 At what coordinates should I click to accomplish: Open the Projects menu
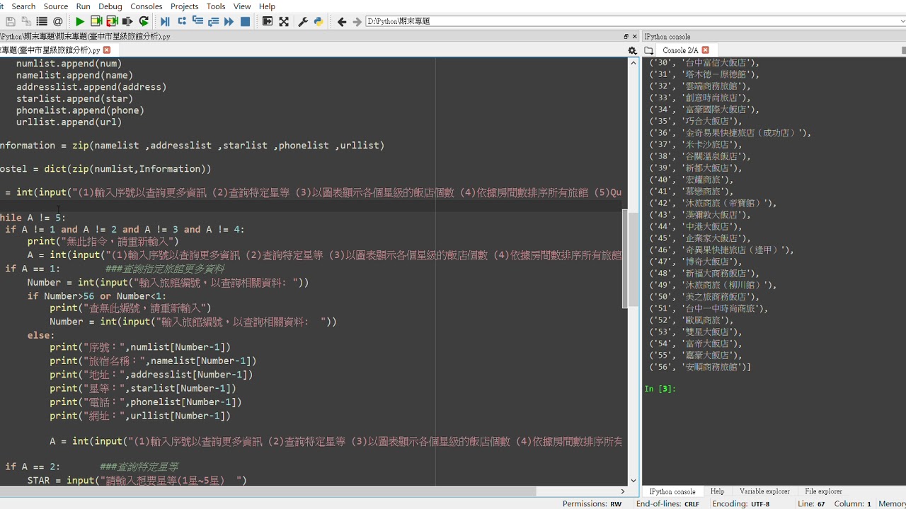(x=185, y=6)
